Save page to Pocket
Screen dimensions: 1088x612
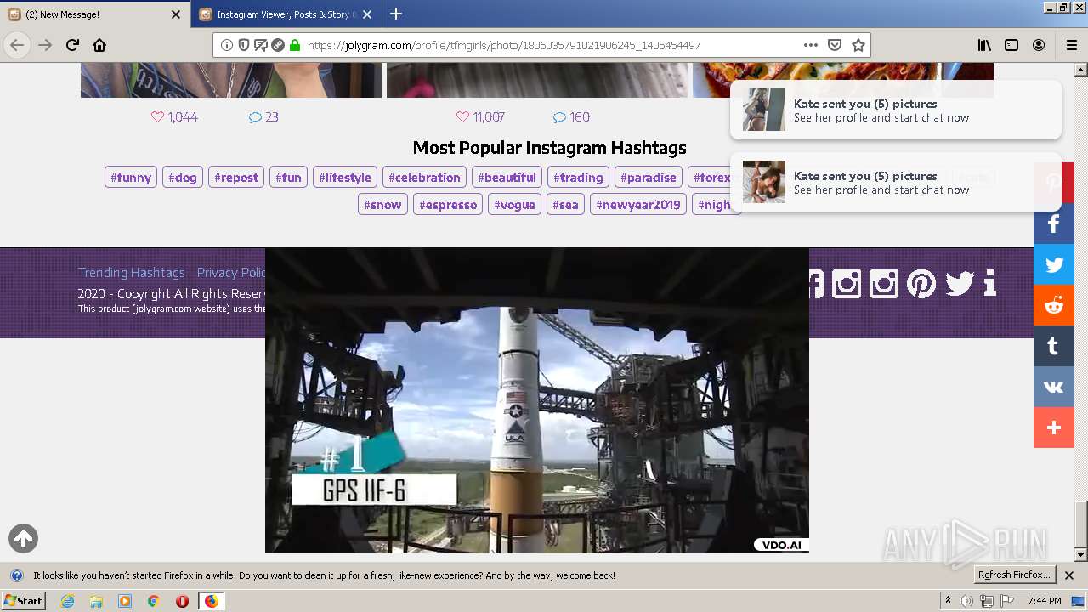coord(835,45)
